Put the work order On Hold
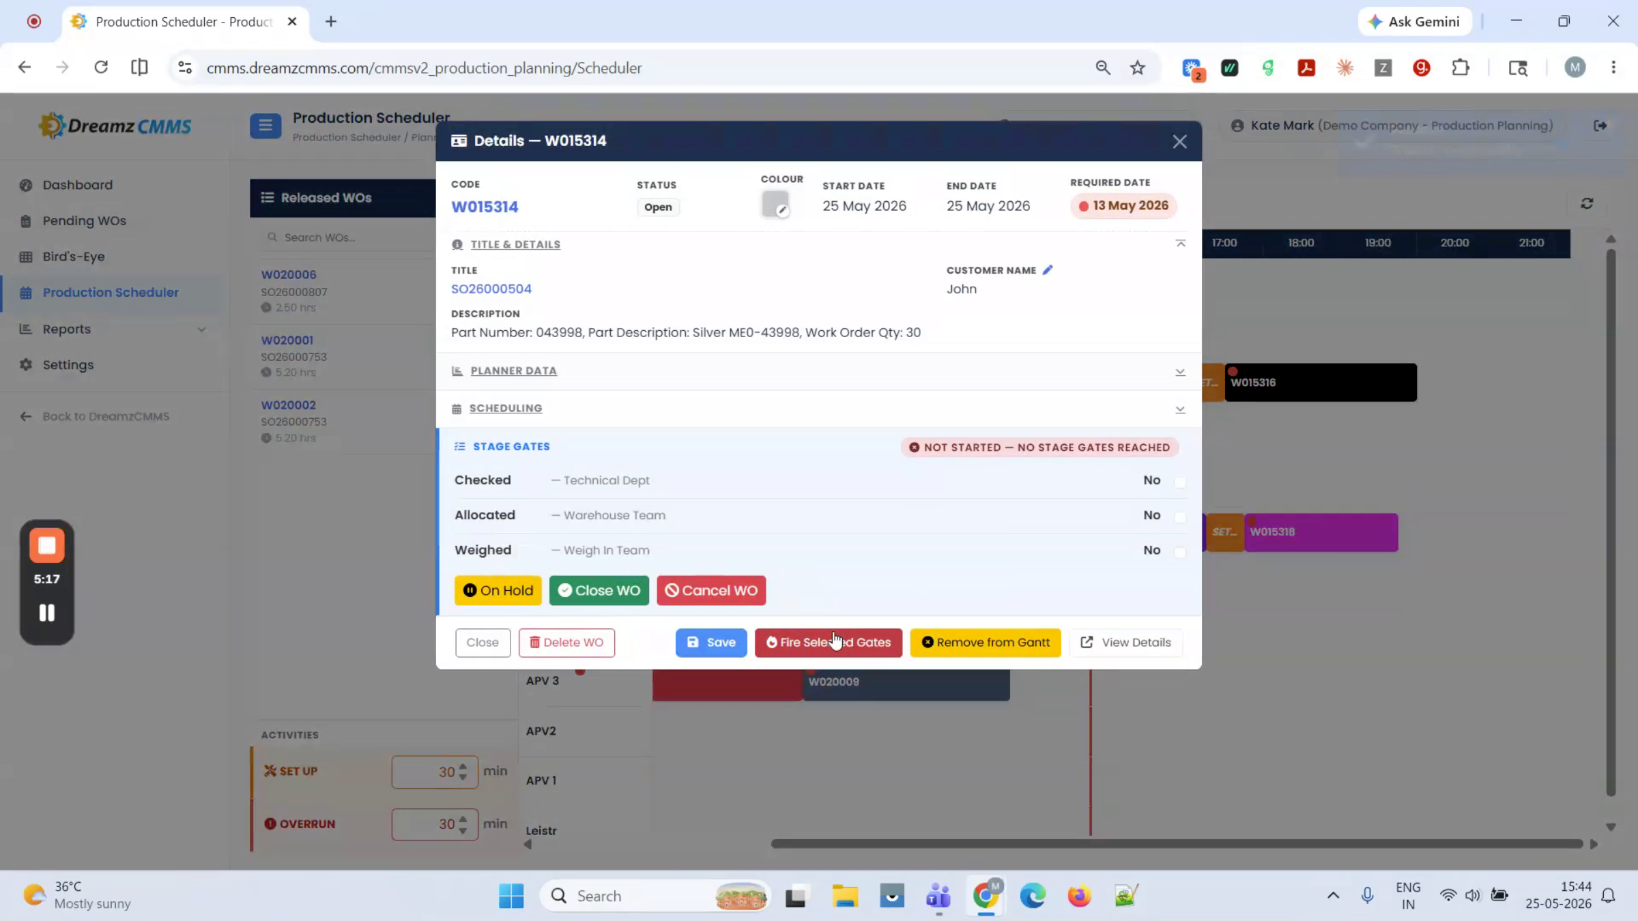 coord(498,590)
